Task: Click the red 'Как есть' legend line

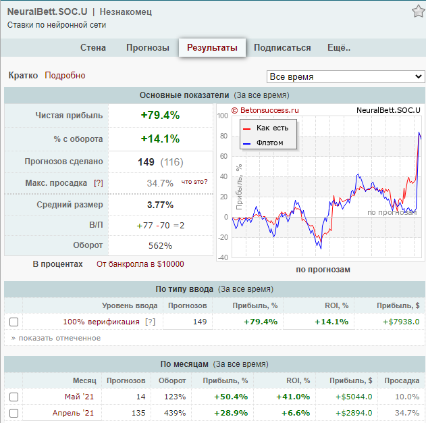Action: coord(247,128)
